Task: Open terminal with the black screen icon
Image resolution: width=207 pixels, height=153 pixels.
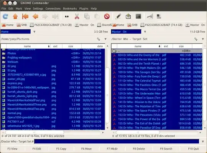Action: tap(138, 17)
